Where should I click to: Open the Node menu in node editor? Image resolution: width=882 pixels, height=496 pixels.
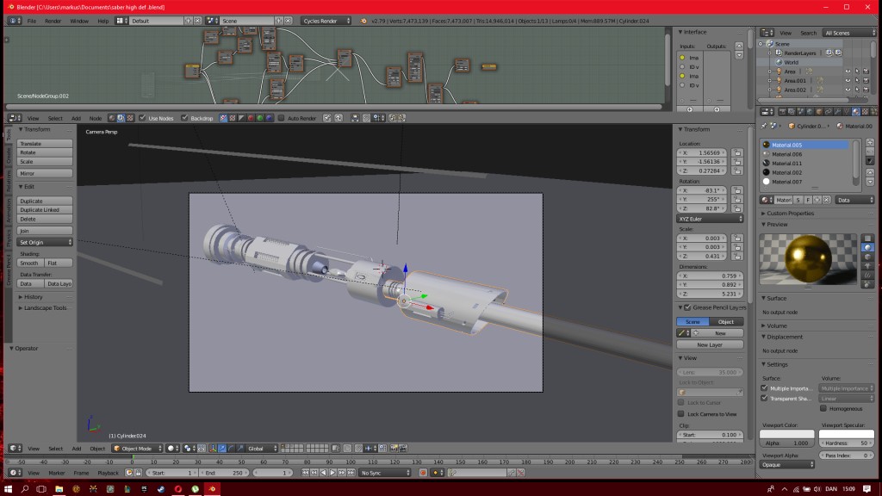pos(96,118)
